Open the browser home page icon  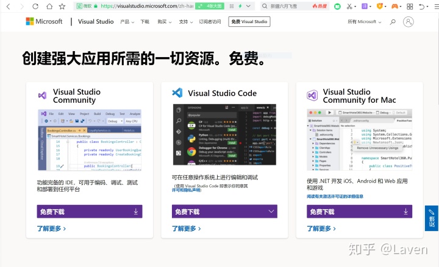point(49,6)
